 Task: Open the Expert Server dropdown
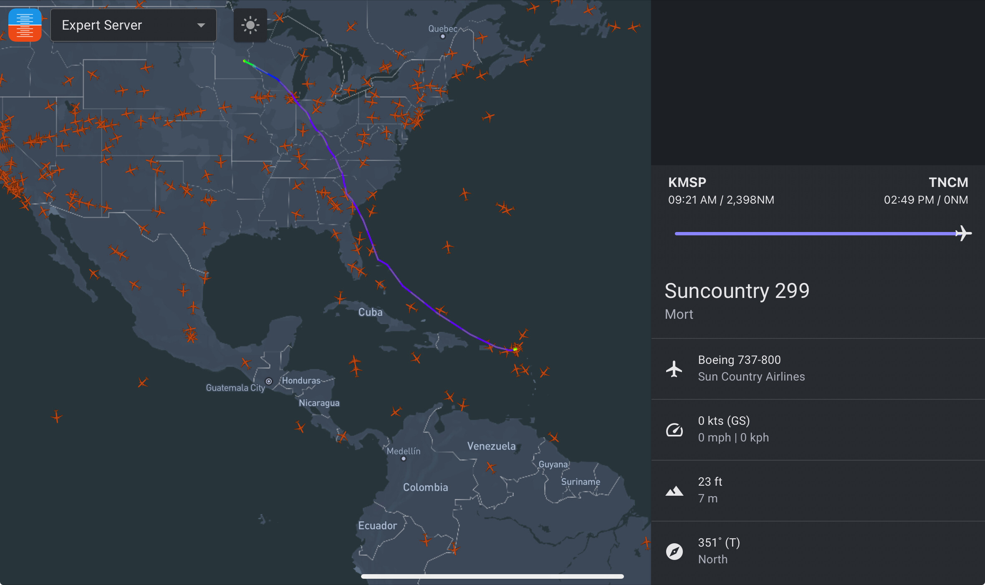point(133,25)
